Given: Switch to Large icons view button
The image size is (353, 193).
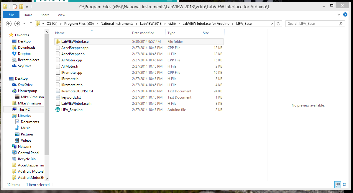Looking at the screenshot, I should click(344, 185).
